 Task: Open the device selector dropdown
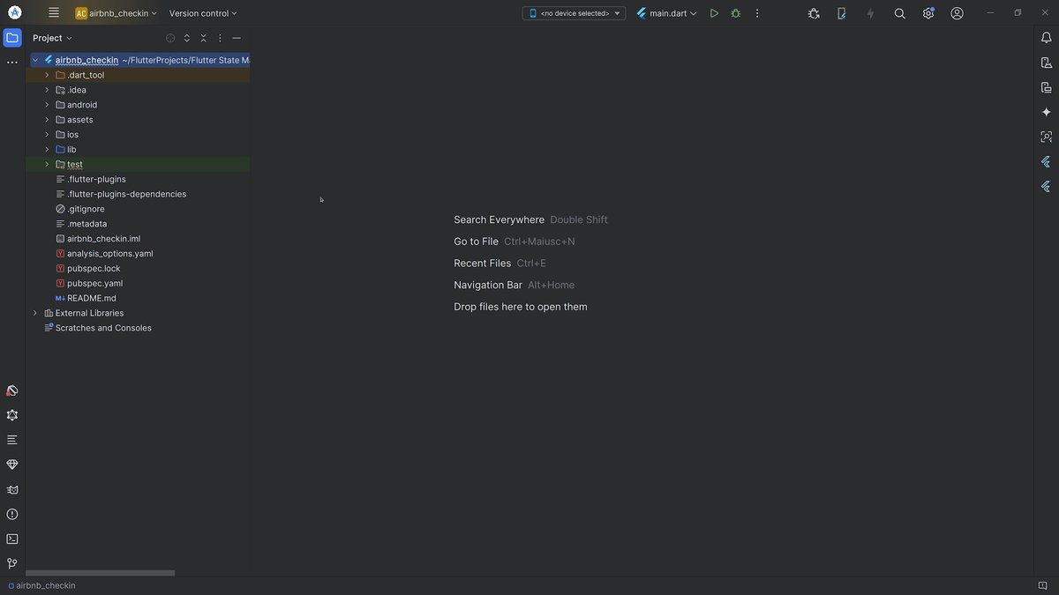(x=574, y=13)
